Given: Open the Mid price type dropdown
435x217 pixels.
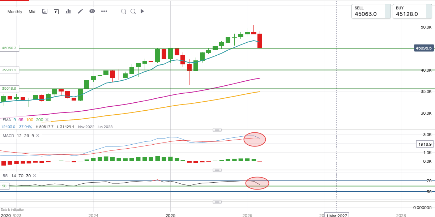Looking at the screenshot, I should 32,12.
